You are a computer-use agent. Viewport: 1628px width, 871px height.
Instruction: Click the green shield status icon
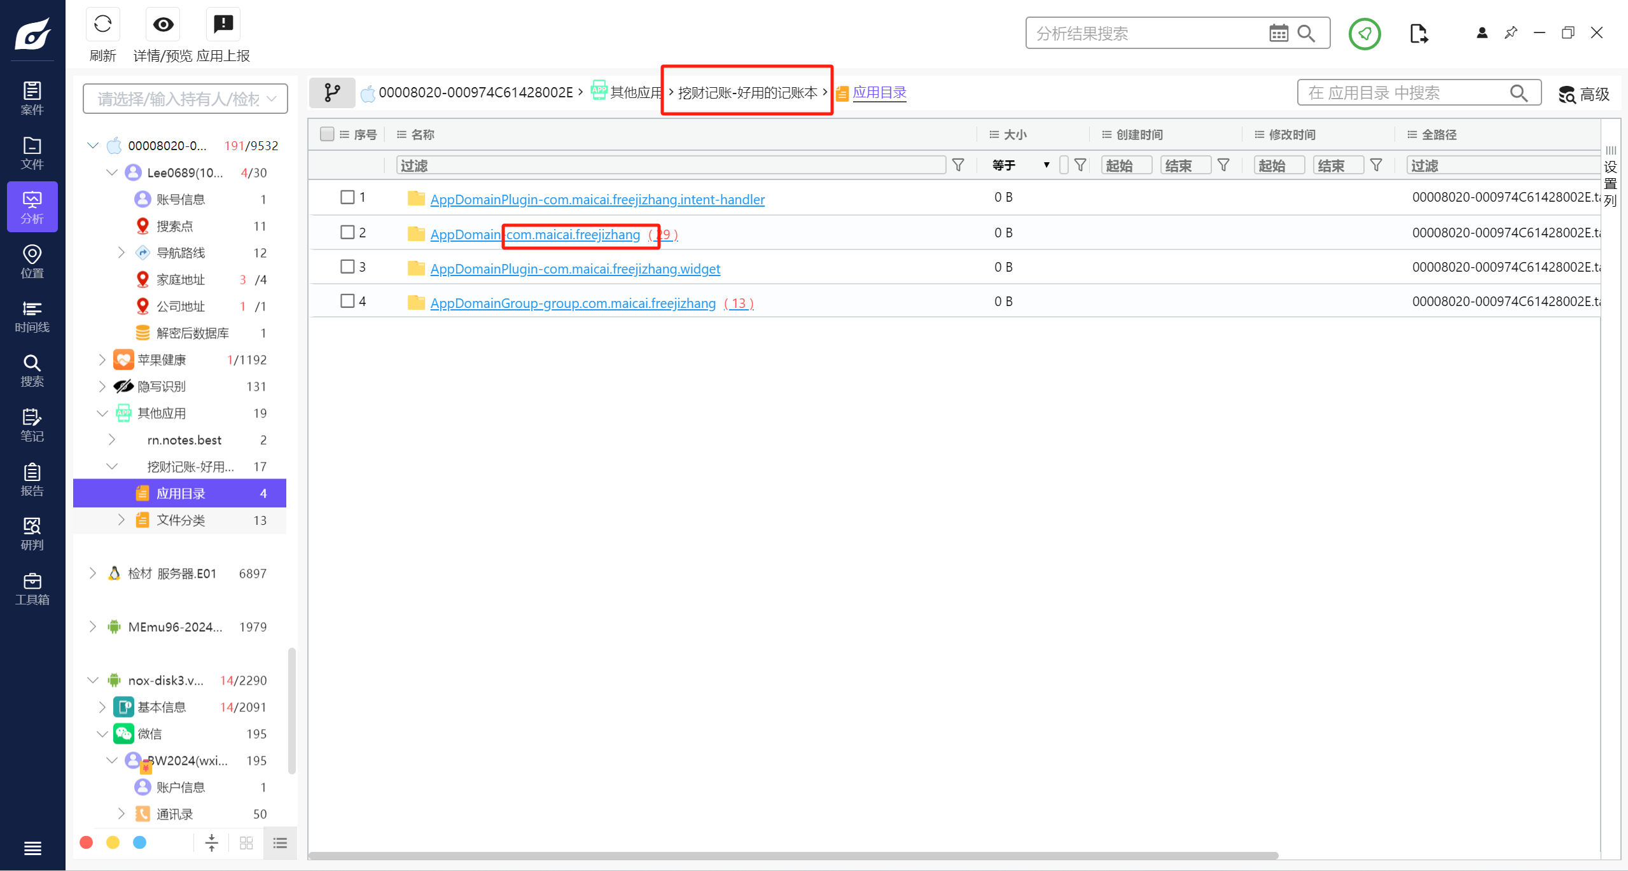[x=1364, y=34]
